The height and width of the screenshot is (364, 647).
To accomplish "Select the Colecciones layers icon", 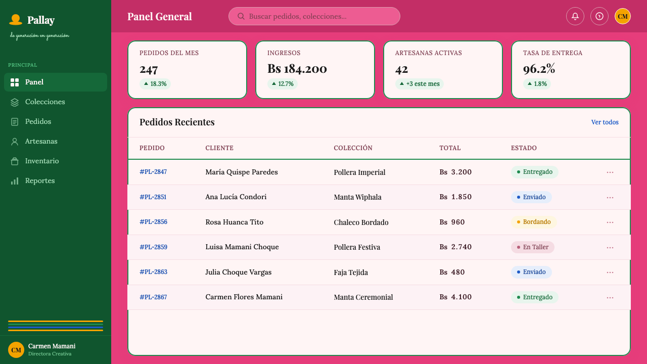I will click(15, 102).
